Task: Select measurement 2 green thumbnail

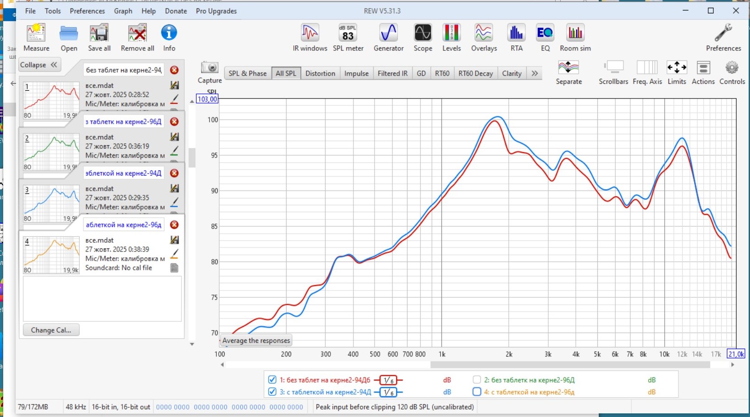Action: pyautogui.click(x=51, y=152)
